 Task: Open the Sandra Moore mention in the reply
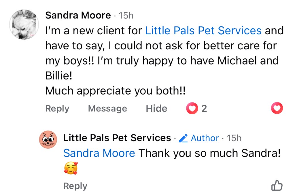click(x=99, y=153)
